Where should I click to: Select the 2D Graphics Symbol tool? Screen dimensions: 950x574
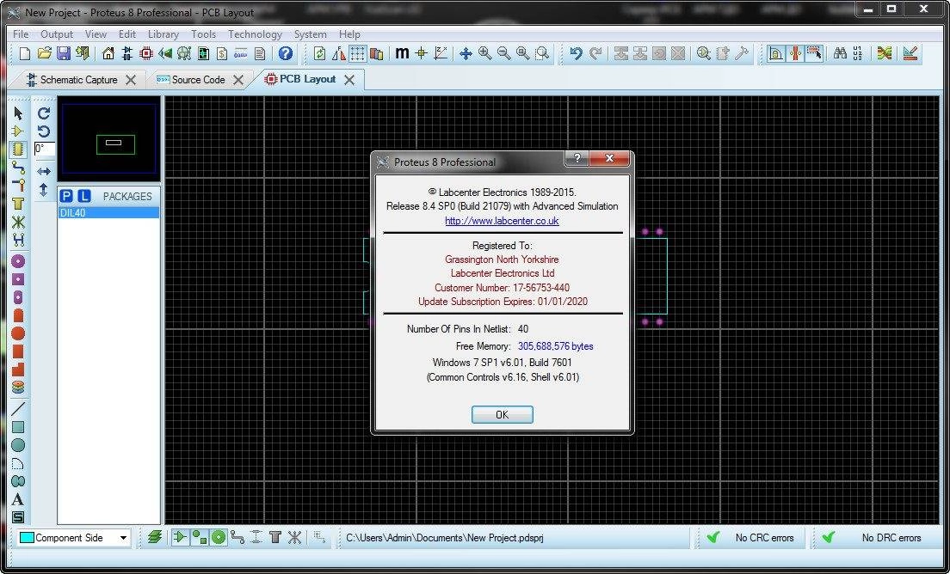pyautogui.click(x=17, y=517)
